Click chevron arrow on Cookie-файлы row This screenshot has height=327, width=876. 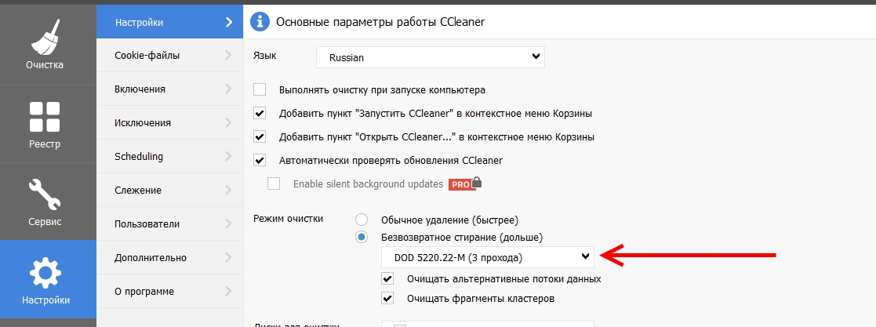click(x=228, y=56)
